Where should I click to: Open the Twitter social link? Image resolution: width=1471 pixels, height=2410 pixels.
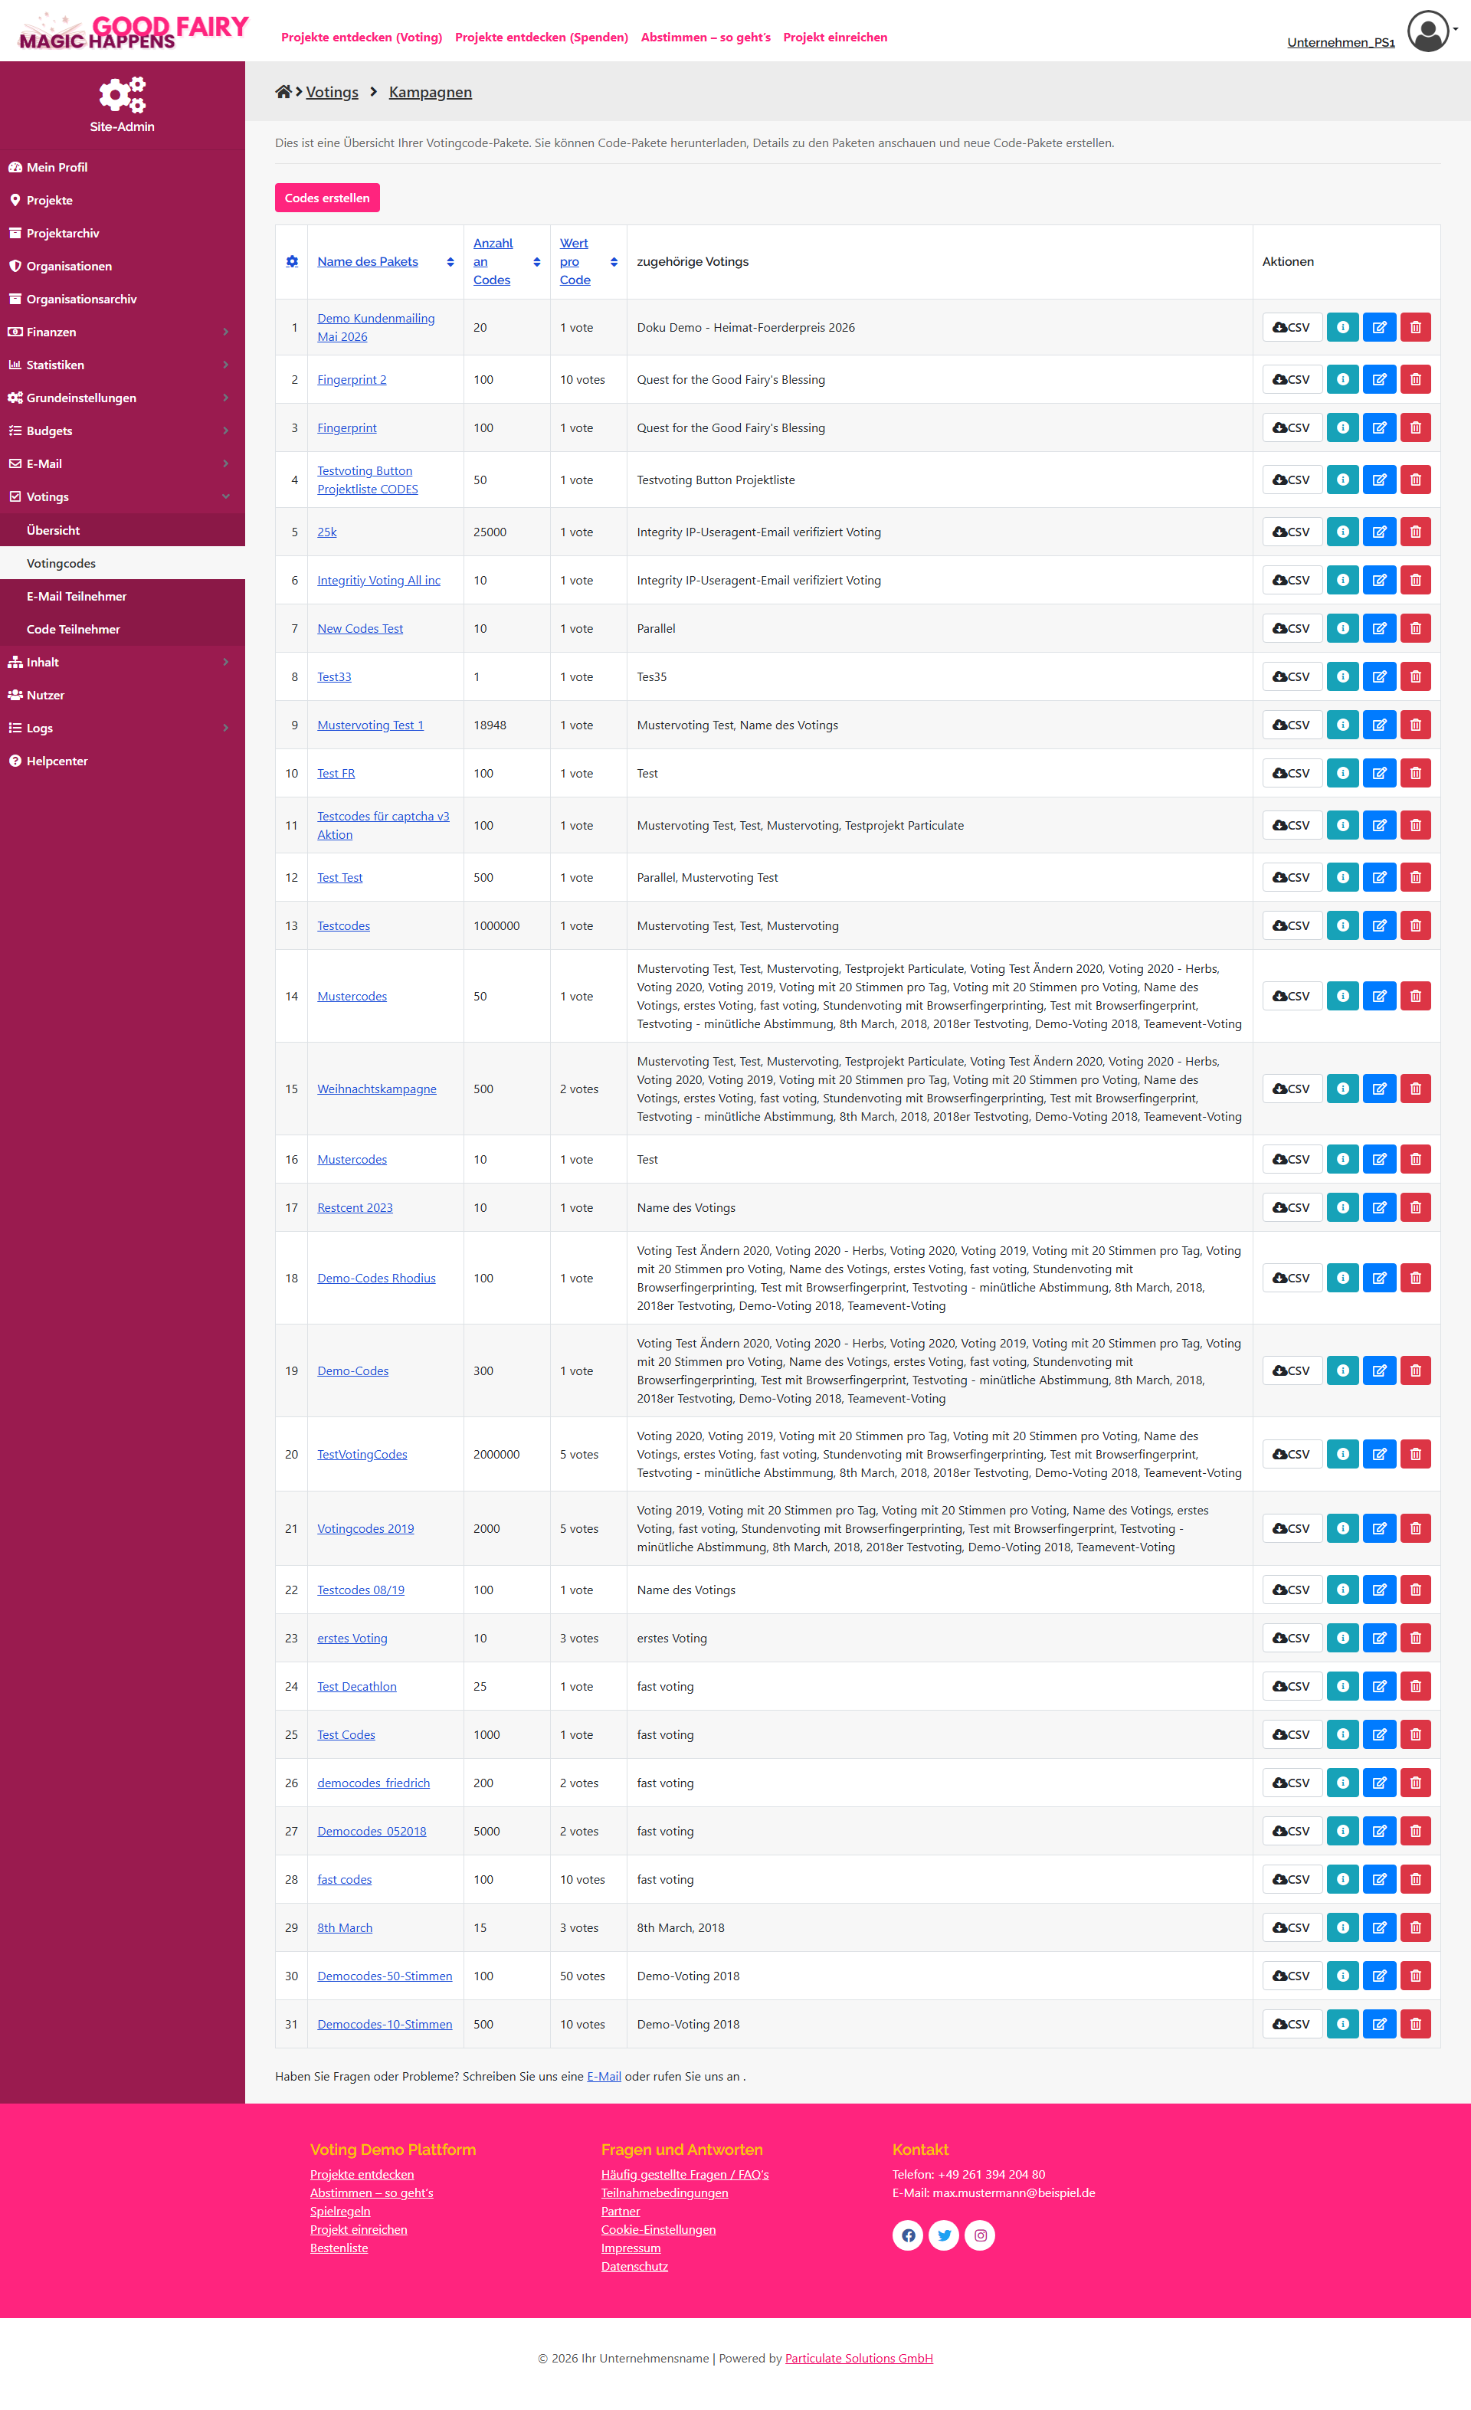click(x=944, y=2235)
